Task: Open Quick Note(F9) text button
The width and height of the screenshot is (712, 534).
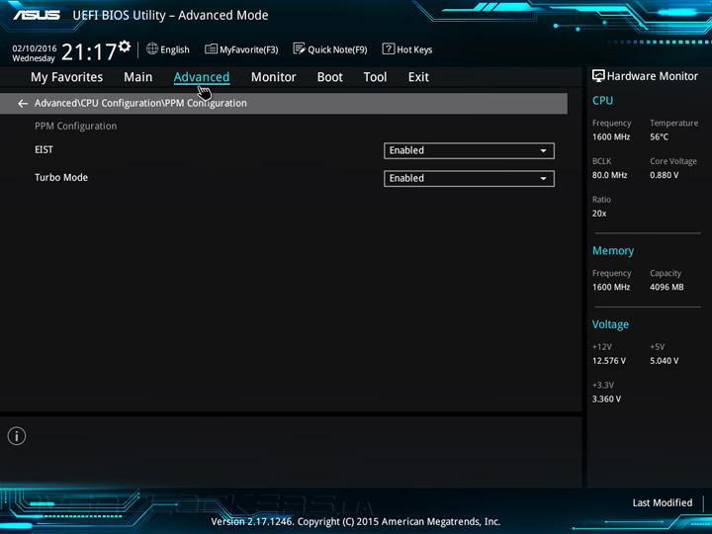Action: pos(337,49)
